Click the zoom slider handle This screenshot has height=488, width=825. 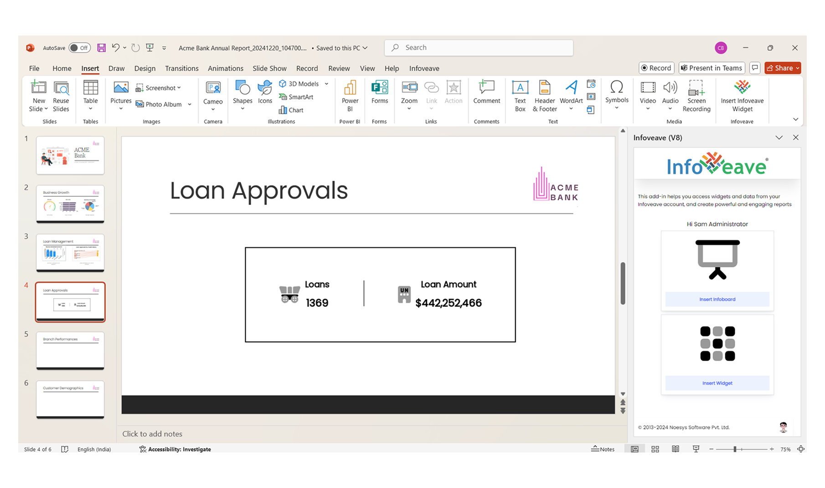[735, 449]
